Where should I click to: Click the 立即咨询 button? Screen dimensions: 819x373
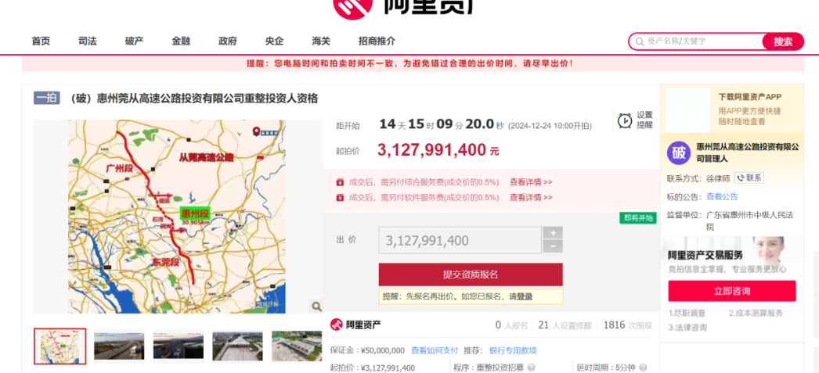(732, 291)
